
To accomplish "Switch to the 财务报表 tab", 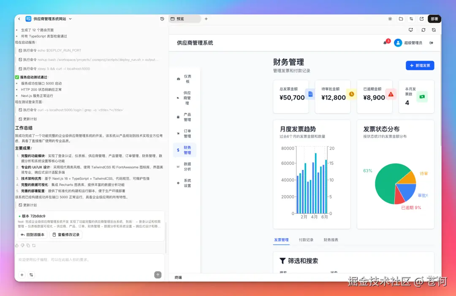I will (331, 240).
